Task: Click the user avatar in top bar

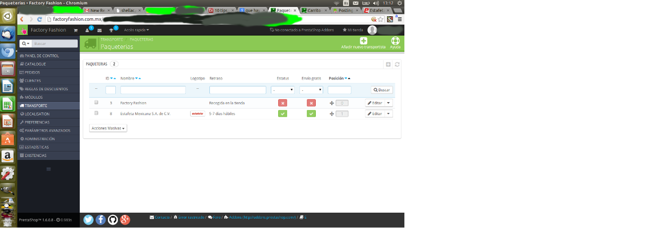Action: click(x=372, y=30)
